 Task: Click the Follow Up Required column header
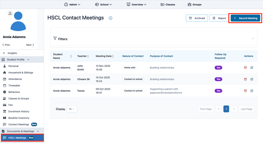(220, 56)
